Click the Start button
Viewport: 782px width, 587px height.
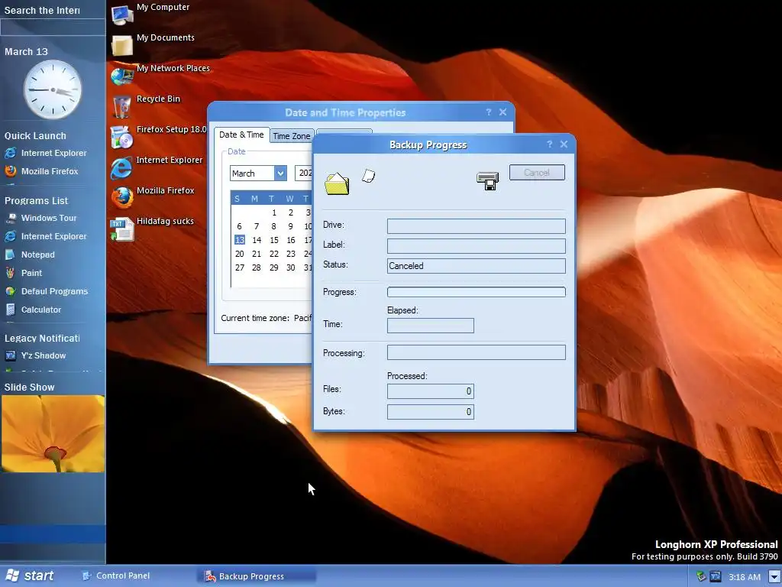click(x=30, y=576)
